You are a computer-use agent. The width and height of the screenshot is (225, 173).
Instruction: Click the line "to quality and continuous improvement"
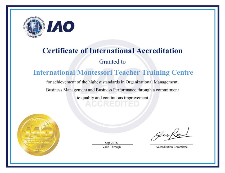112,98
